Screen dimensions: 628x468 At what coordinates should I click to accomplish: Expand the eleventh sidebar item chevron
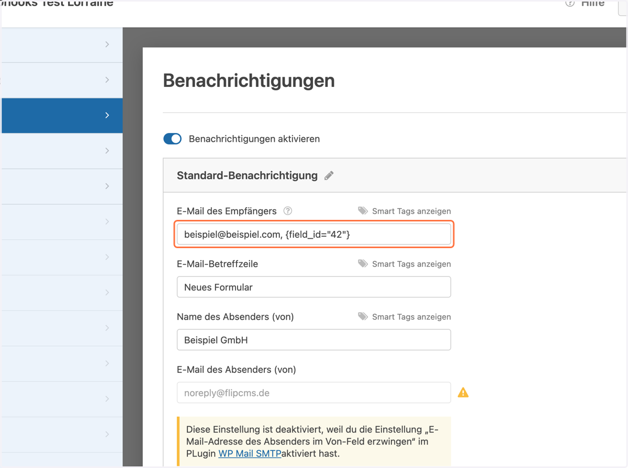pos(107,399)
